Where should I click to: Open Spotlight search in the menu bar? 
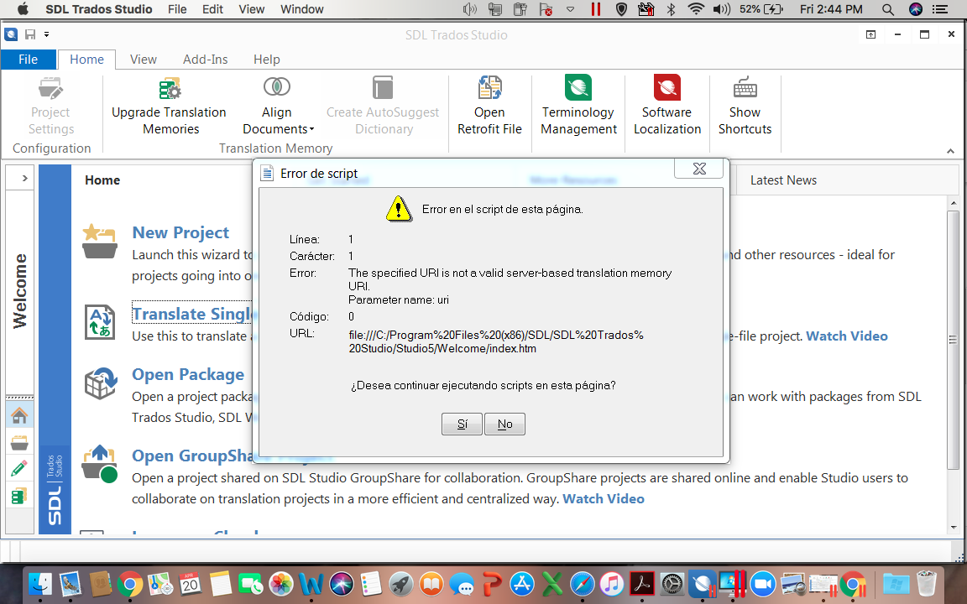click(x=888, y=9)
